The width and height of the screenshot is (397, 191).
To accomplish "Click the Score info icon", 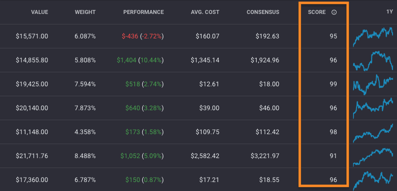I will pyautogui.click(x=334, y=12).
